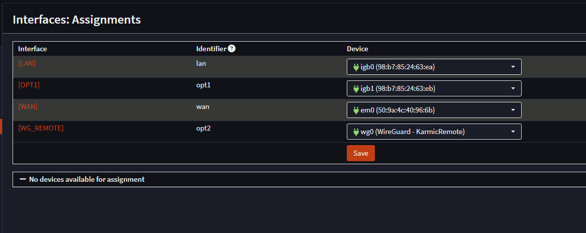
Task: Open the [LAN] interface link
Action: (x=27, y=63)
